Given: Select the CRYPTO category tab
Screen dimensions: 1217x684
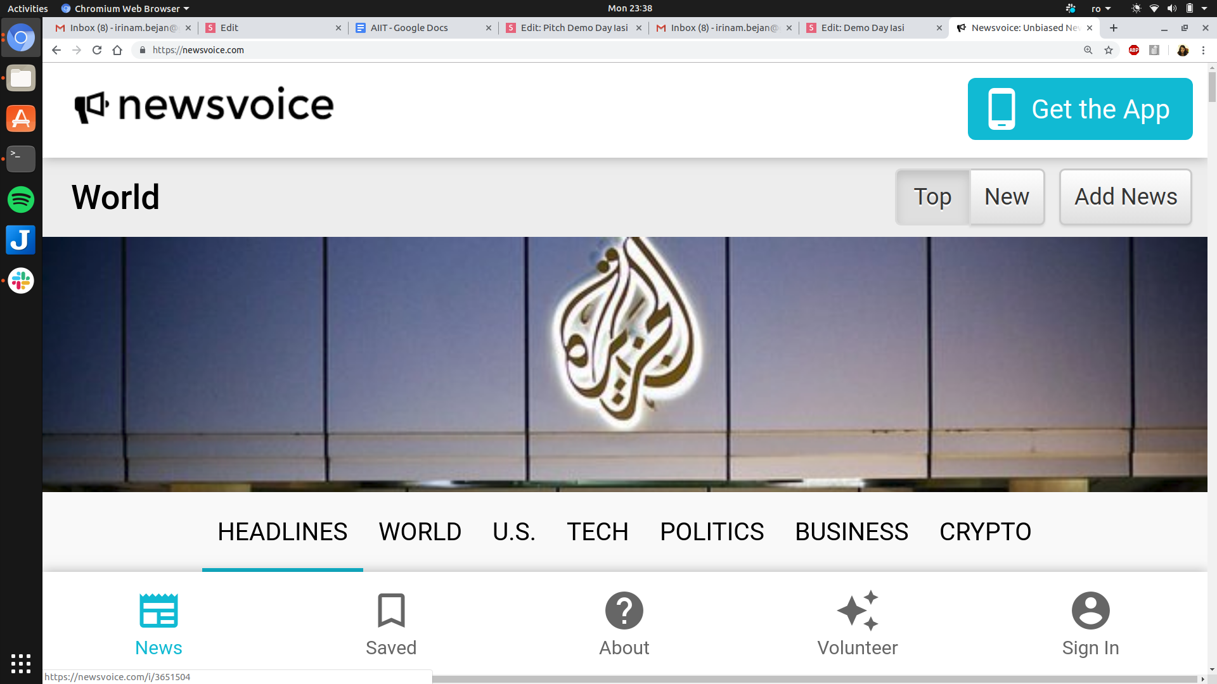Looking at the screenshot, I should [x=985, y=531].
